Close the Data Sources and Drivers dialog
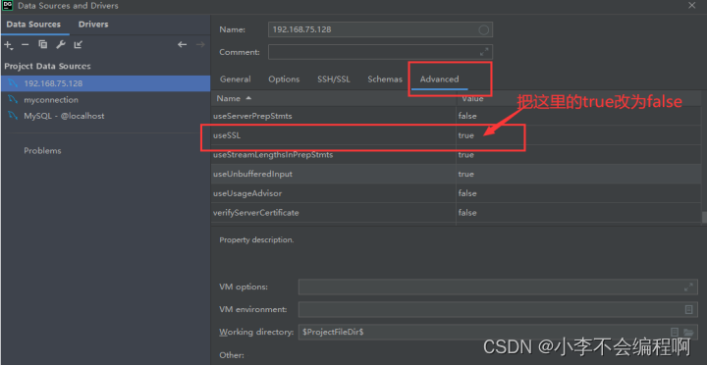The width and height of the screenshot is (707, 366). tap(691, 6)
